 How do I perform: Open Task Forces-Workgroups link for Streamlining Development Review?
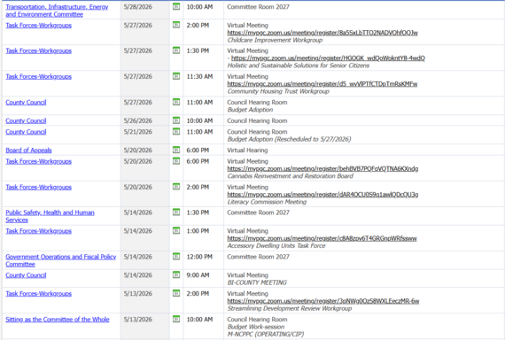pyautogui.click(x=39, y=294)
